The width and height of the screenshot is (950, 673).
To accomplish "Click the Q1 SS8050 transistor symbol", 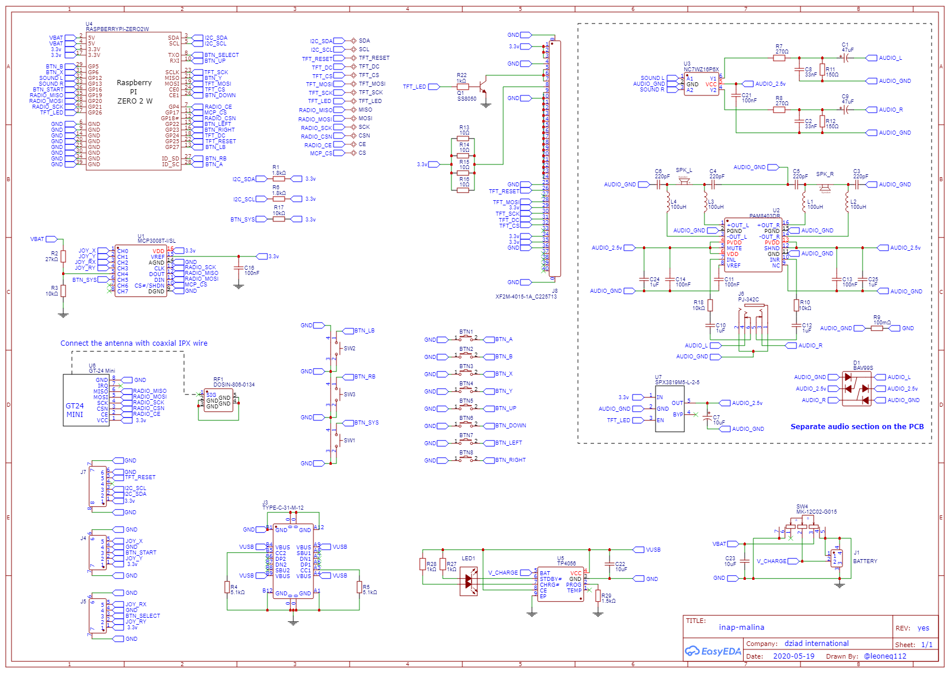I will click(482, 87).
